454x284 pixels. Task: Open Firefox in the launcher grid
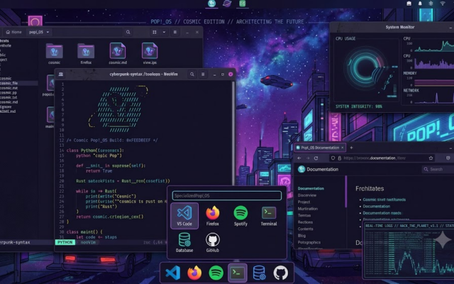point(213,216)
